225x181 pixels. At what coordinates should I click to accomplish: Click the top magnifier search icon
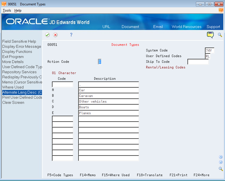click(220, 35)
